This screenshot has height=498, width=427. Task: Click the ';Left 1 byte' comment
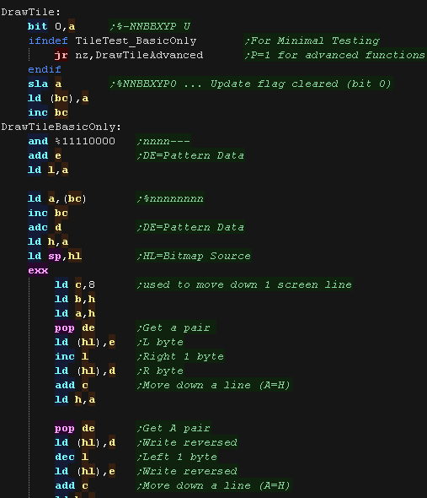[177, 457]
